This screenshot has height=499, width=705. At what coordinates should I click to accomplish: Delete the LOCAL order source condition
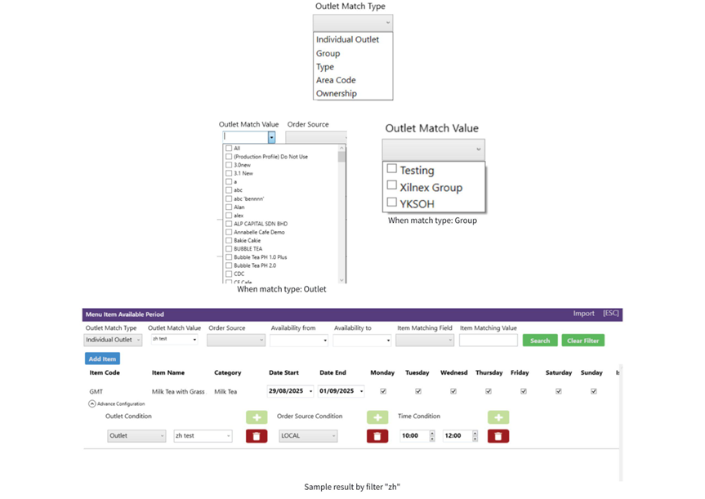[x=377, y=436]
